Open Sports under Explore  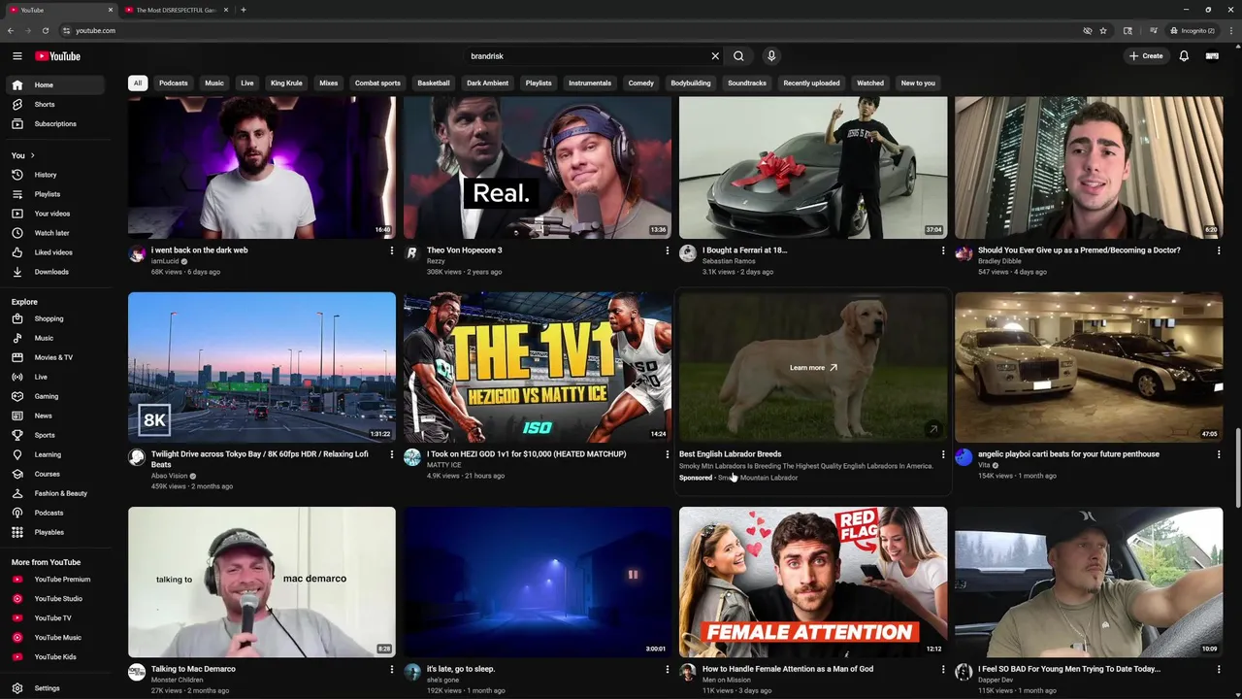pyautogui.click(x=57, y=435)
